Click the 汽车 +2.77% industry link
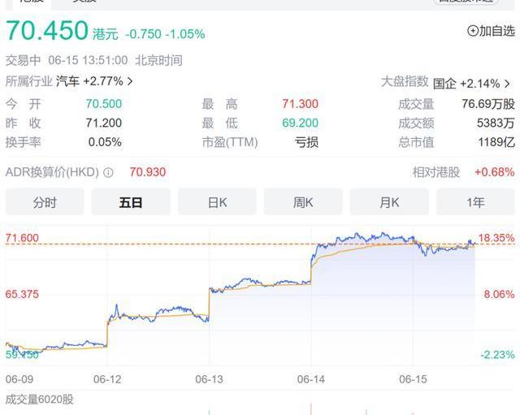 (x=102, y=81)
